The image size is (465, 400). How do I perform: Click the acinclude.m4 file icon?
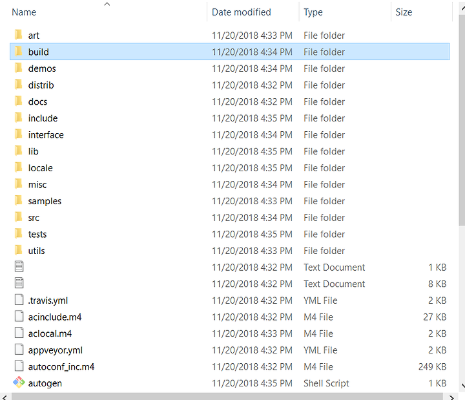[19, 317]
